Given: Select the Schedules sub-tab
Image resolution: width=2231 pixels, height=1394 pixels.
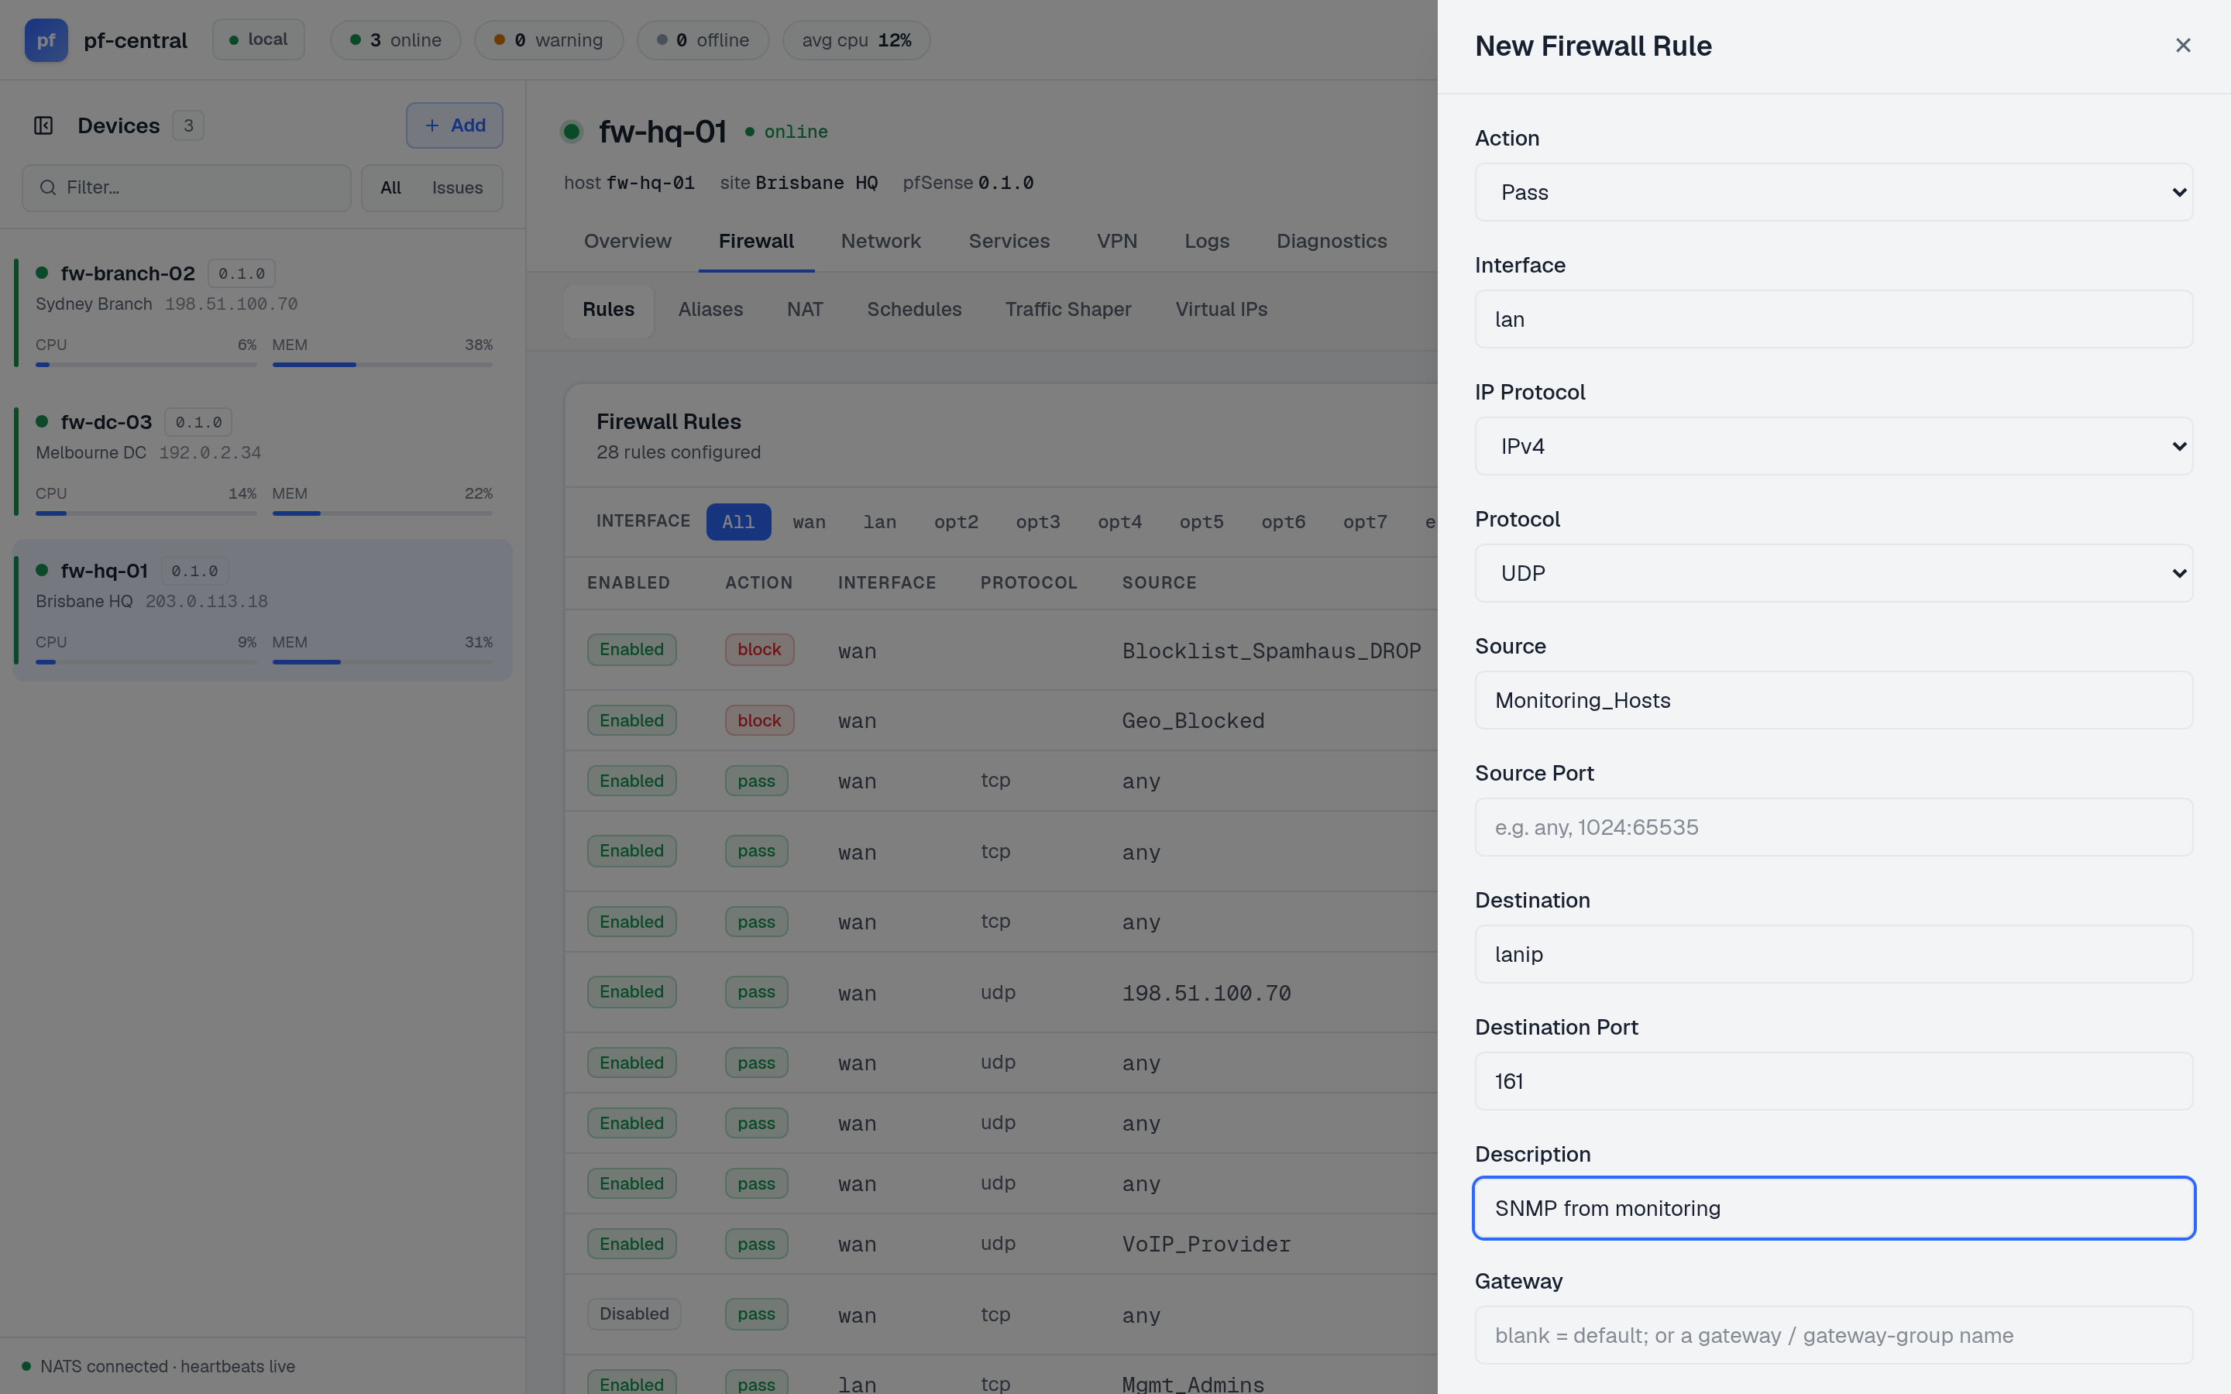Looking at the screenshot, I should click(x=913, y=310).
